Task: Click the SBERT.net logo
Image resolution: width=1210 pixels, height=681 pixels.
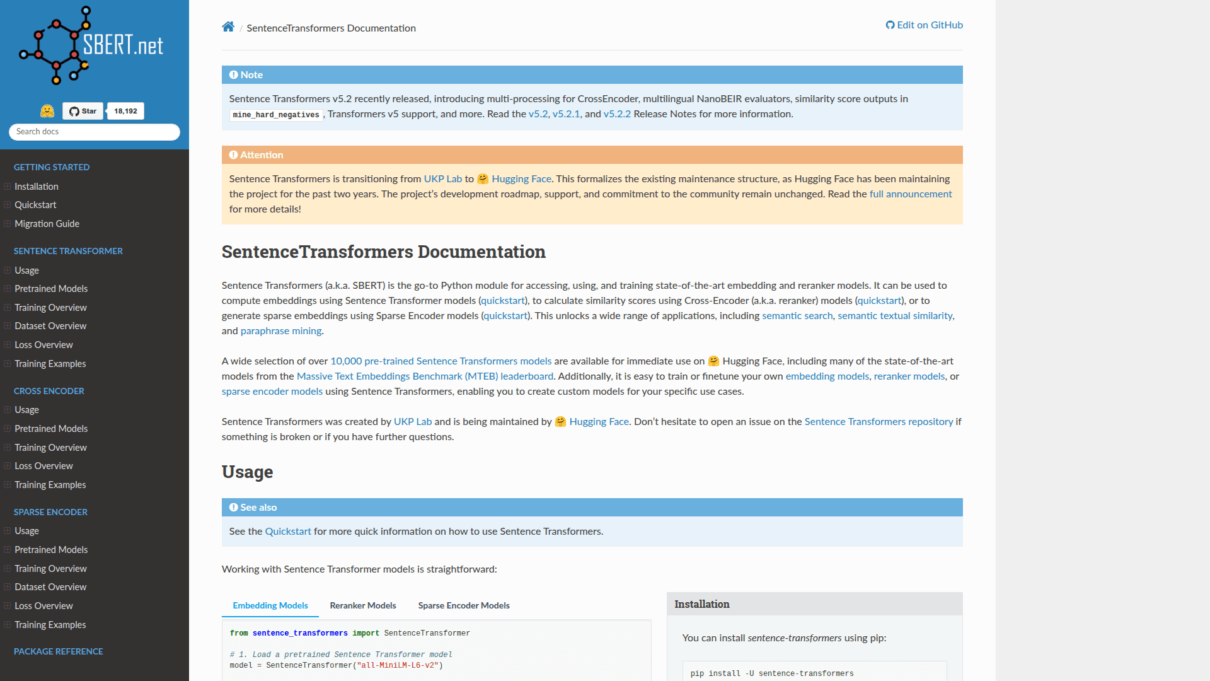Action: point(93,45)
